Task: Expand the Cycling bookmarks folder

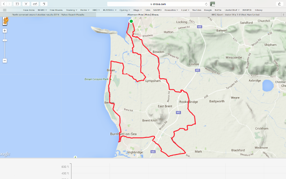Action: (x=125, y=10)
